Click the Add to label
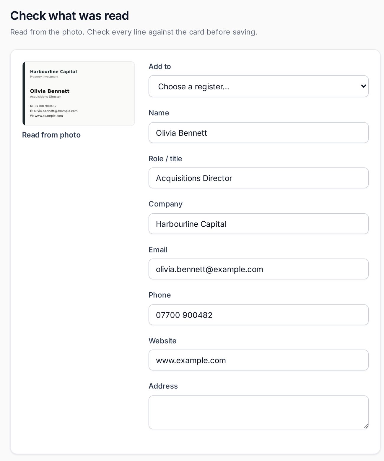The image size is (384, 461). (x=160, y=67)
